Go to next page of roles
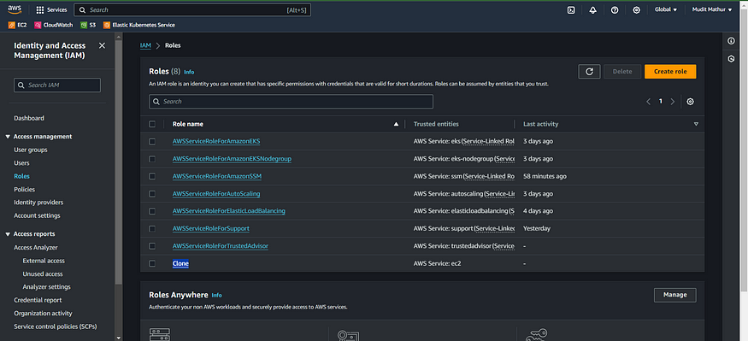748x341 pixels. [673, 101]
